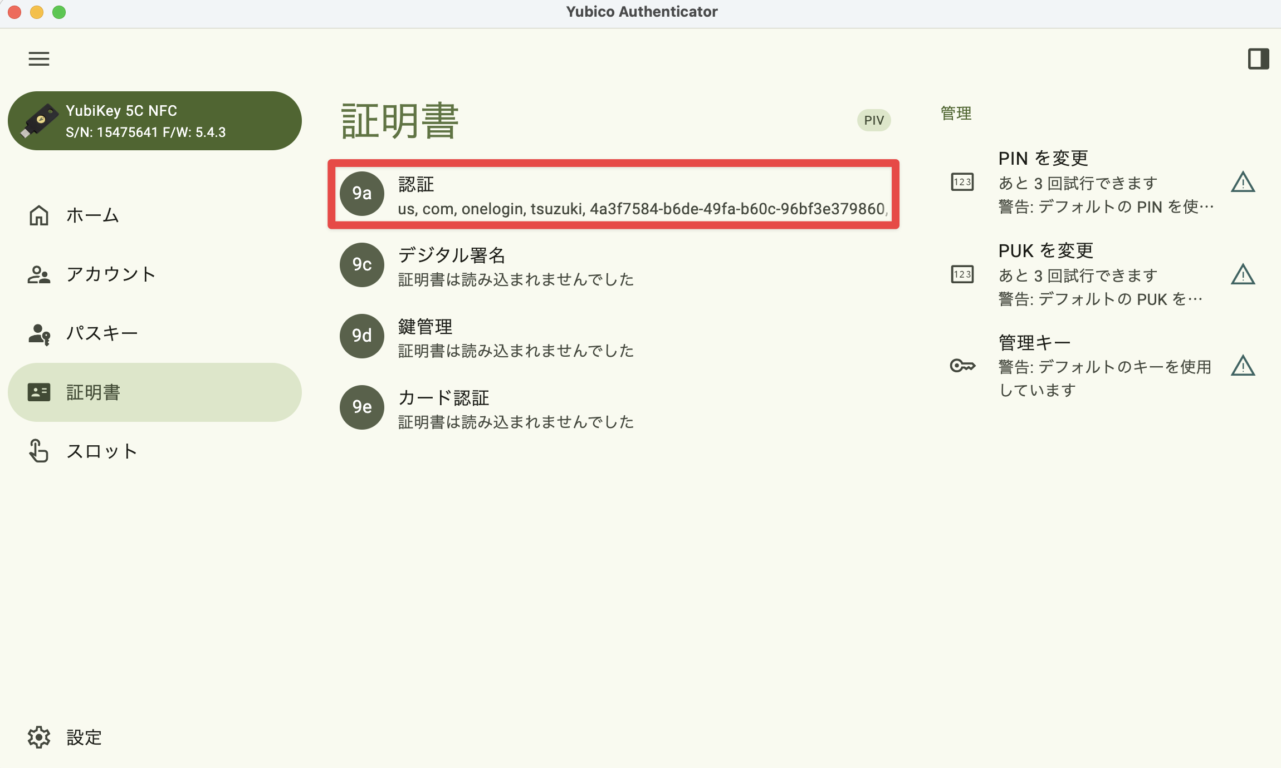Click the certificate ID card icon

click(39, 392)
